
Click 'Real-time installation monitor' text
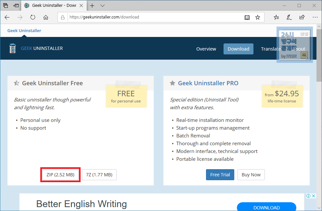pyautogui.click(x=210, y=120)
